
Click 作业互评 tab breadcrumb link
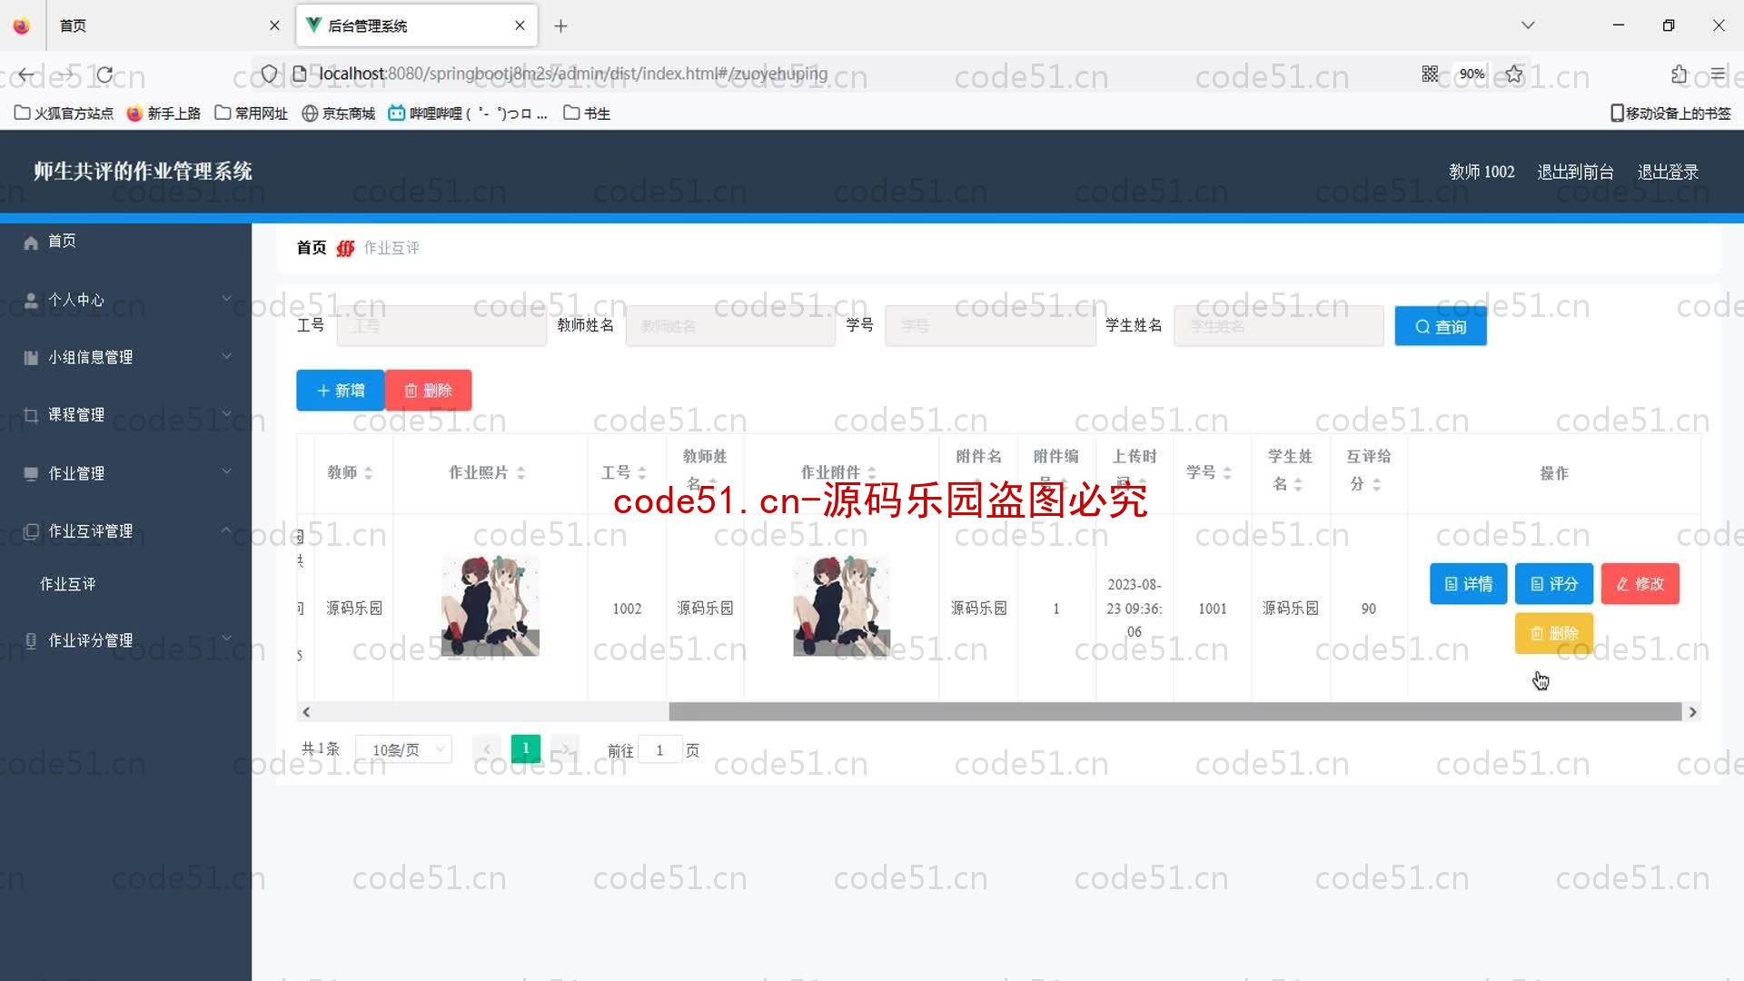[391, 248]
